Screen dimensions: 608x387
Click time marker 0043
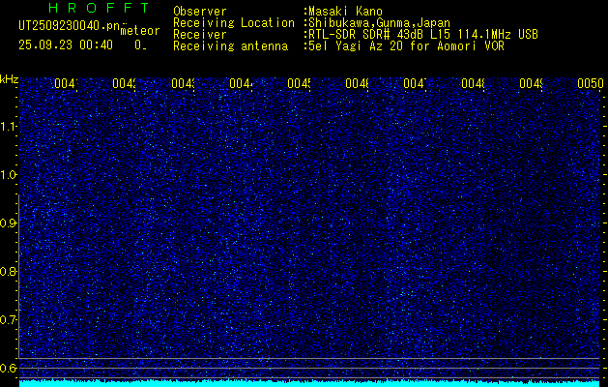(183, 83)
